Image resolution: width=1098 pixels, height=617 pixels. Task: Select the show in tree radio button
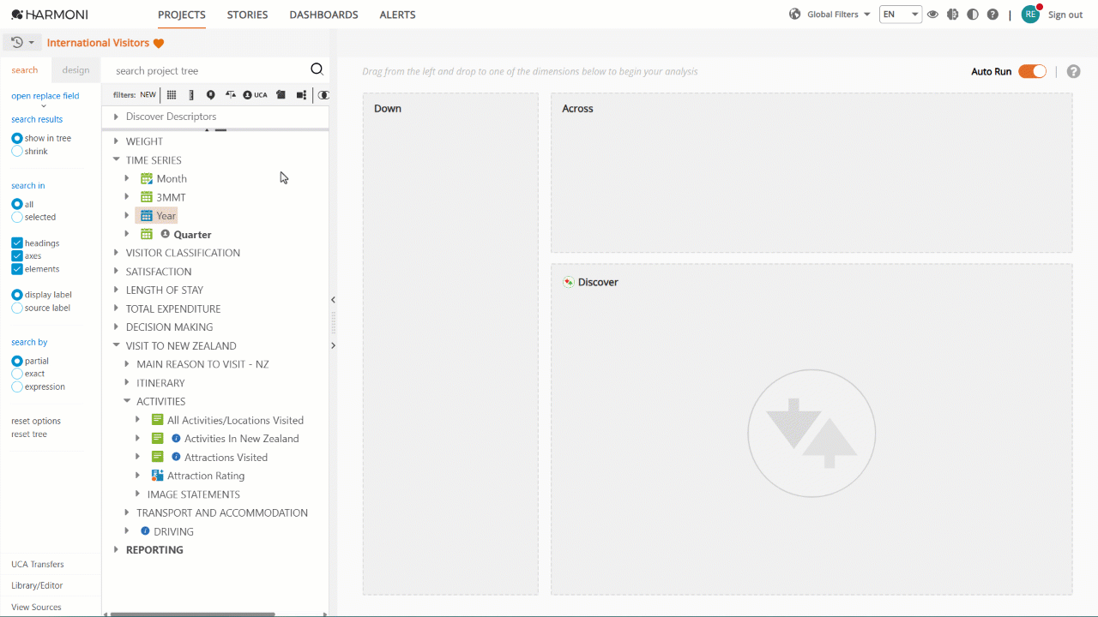pos(17,138)
